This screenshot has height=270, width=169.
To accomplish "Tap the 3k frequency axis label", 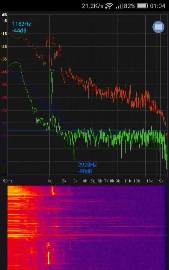I will 75,181.
